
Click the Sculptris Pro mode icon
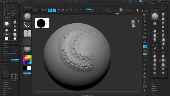pos(138,10)
